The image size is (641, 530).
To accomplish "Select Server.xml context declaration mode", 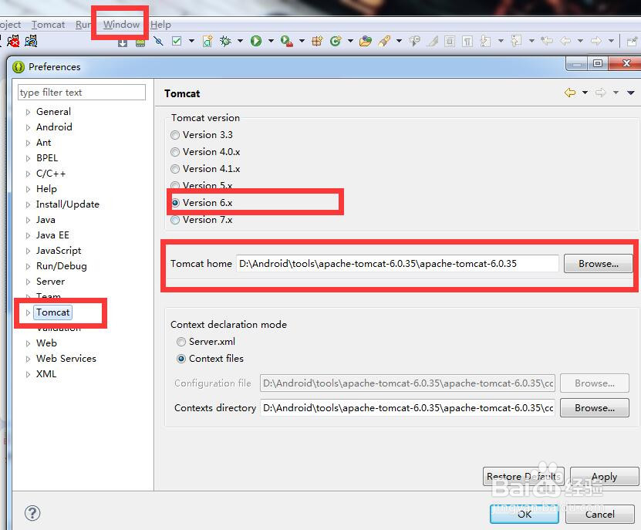I will click(181, 342).
